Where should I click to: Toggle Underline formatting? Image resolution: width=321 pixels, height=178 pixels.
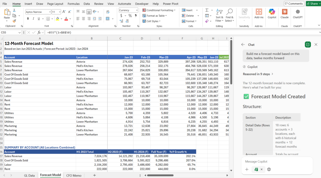[x=39, y=18]
